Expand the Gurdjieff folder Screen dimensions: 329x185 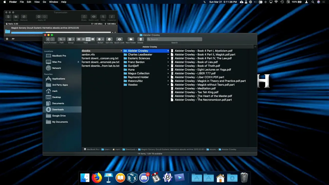point(168,66)
